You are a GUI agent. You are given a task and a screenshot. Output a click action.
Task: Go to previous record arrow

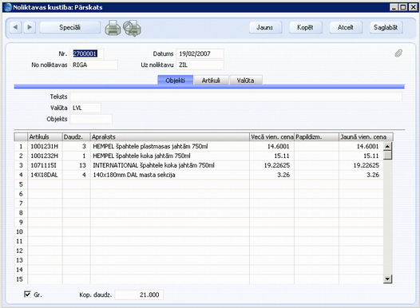pos(15,27)
